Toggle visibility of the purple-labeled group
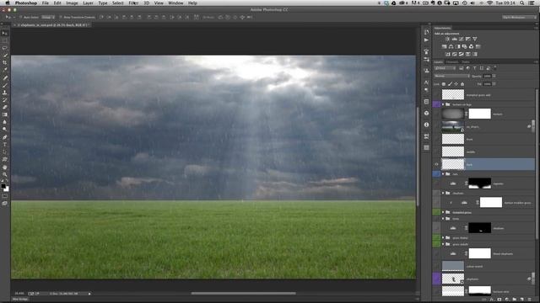Screen dimensions: 540x303 click(436, 104)
